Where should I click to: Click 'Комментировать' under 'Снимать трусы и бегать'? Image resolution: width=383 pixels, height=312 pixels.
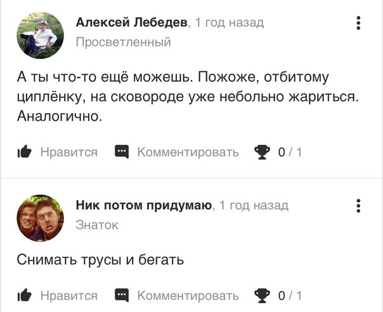[x=188, y=296]
